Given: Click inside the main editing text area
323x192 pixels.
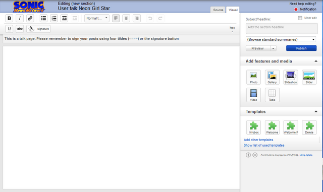Looking at the screenshot, I should 121,117.
